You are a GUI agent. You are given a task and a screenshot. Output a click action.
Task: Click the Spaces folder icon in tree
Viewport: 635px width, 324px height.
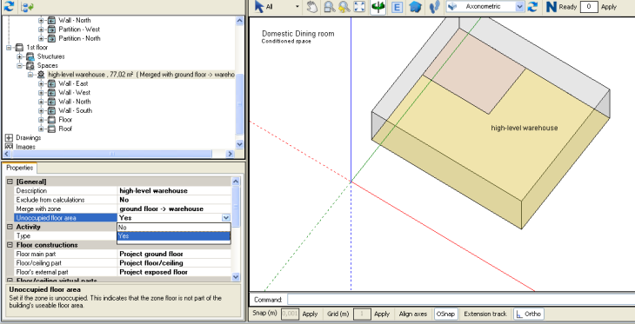point(30,65)
